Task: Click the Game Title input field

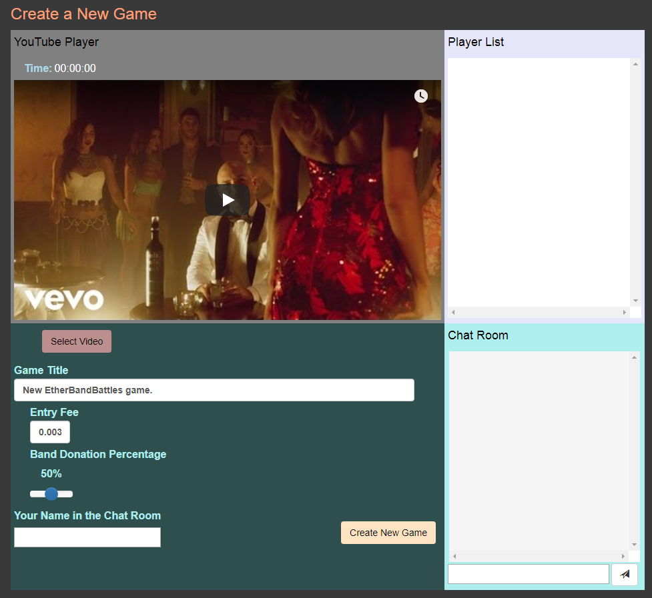Action: (x=214, y=390)
